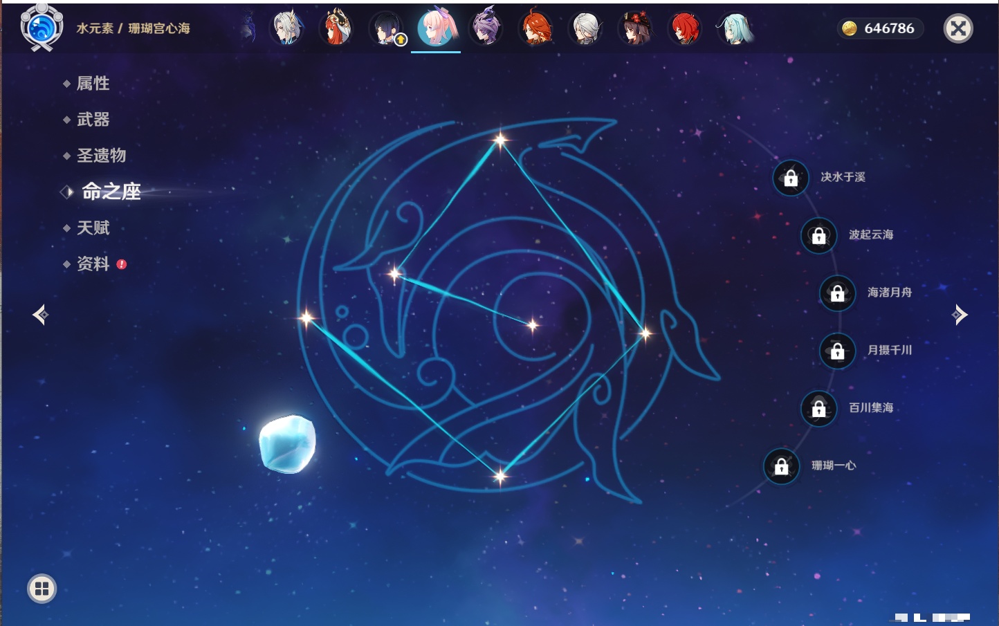Click the lock icon beside 决水于溪

791,178
